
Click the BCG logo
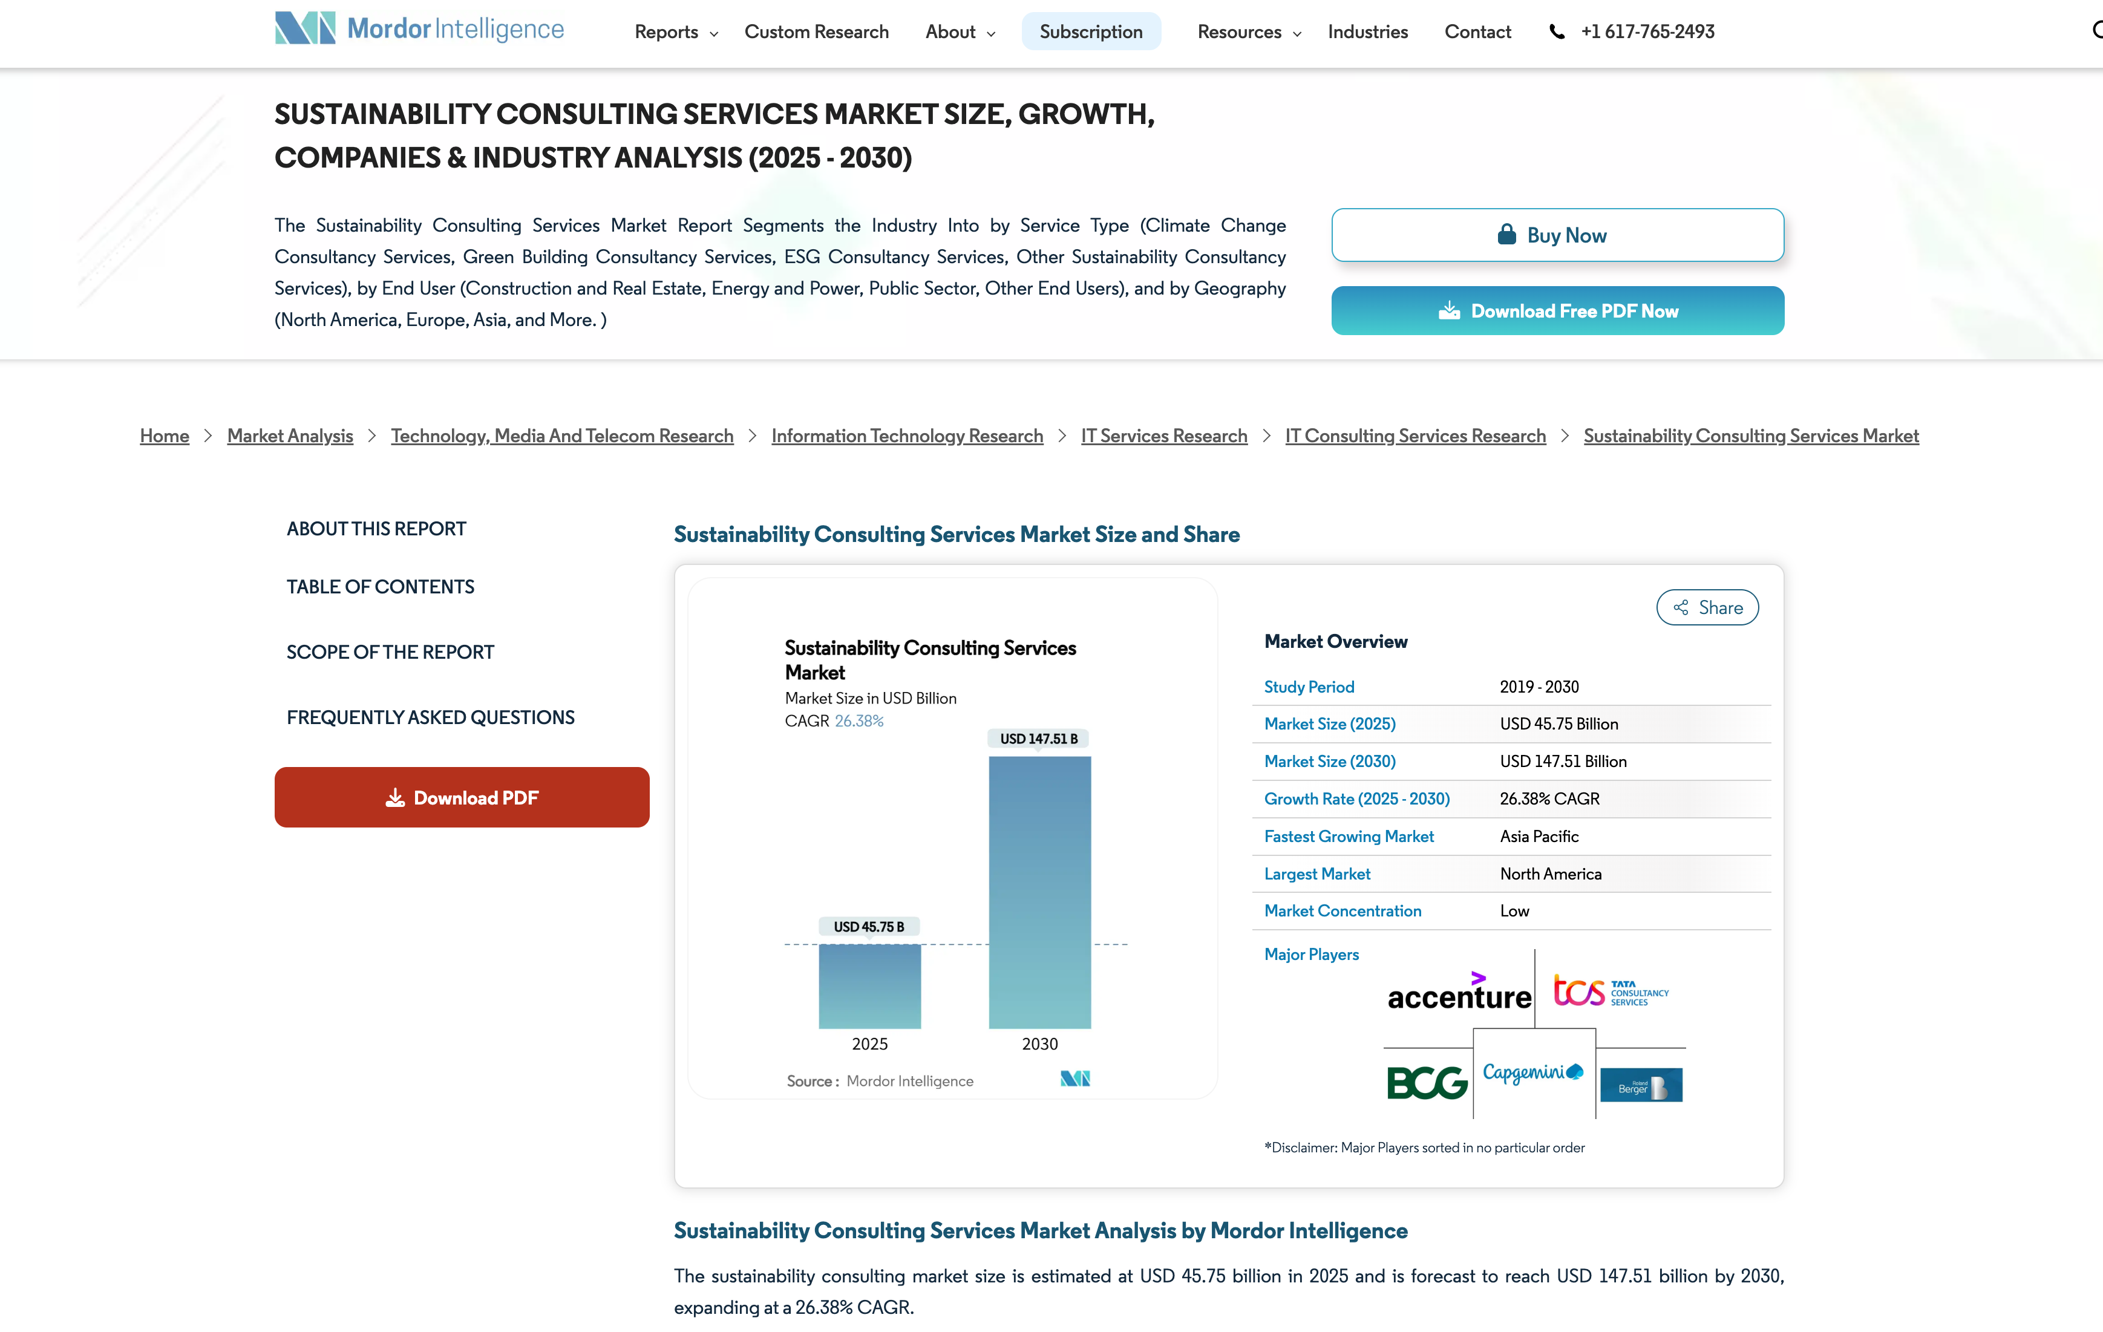tap(1426, 1083)
